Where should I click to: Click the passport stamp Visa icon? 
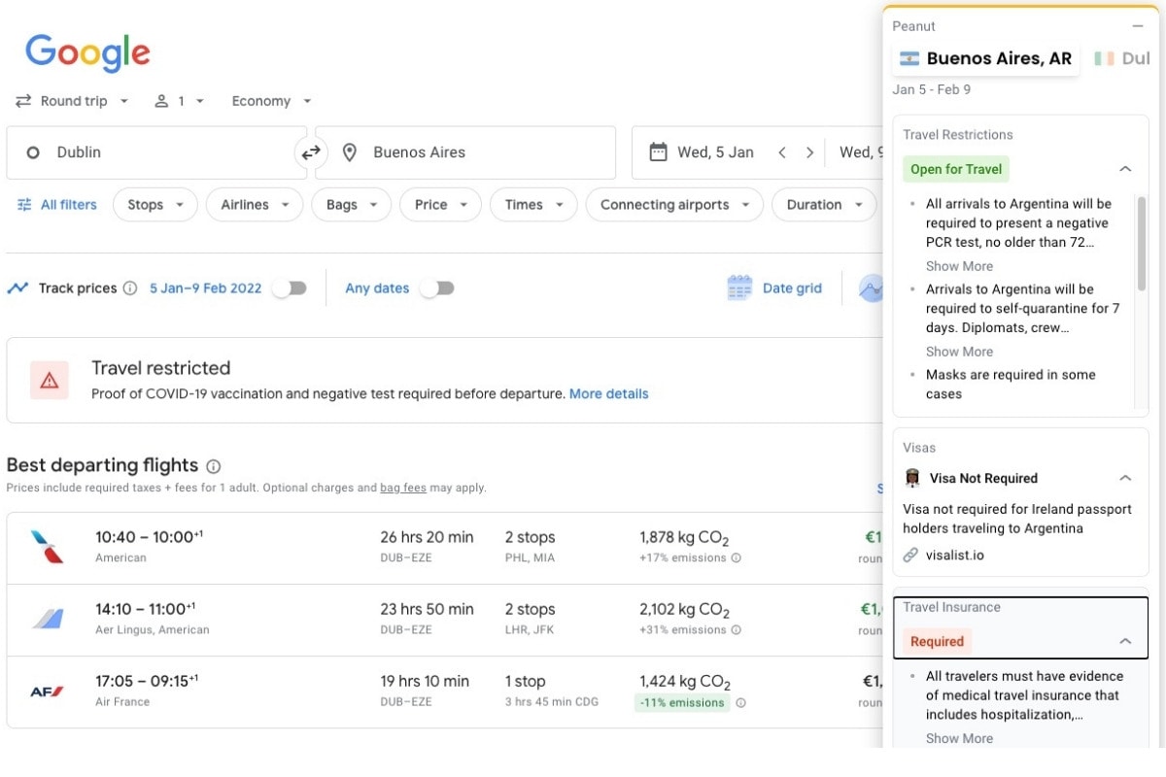click(911, 478)
